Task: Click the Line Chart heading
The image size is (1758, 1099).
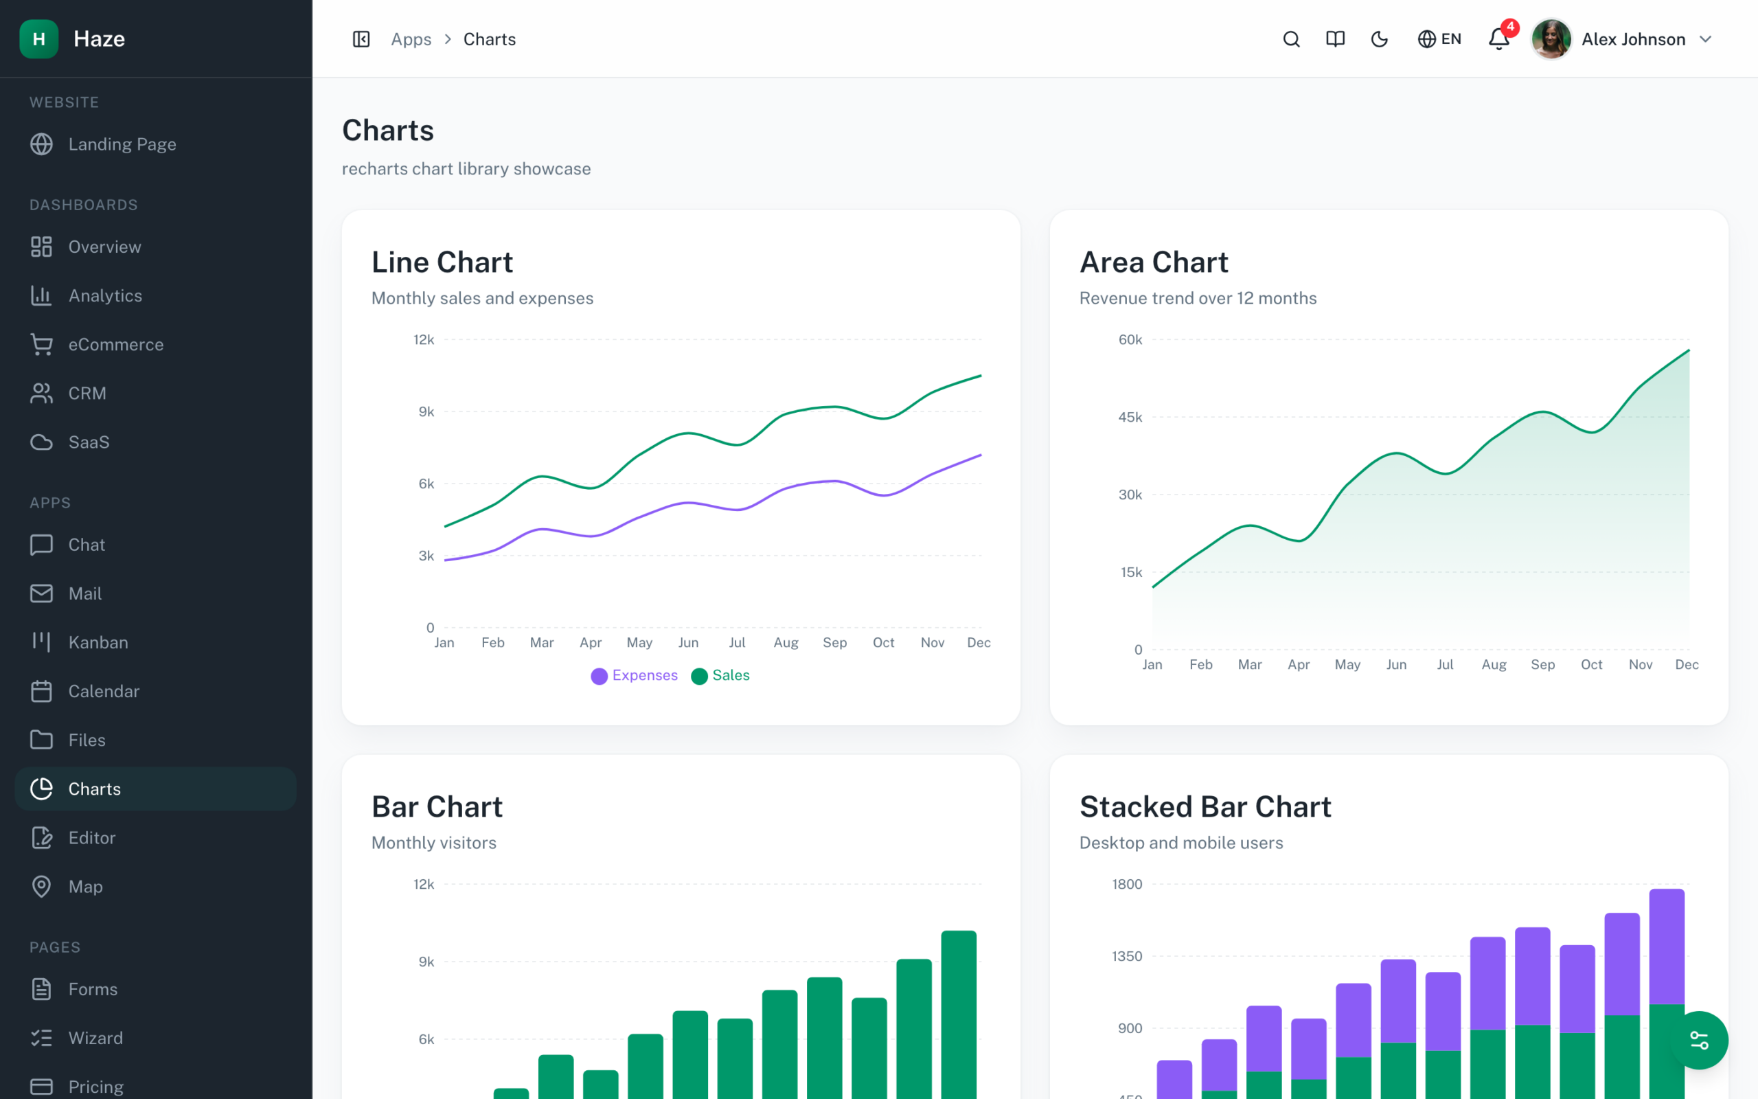Action: tap(442, 262)
